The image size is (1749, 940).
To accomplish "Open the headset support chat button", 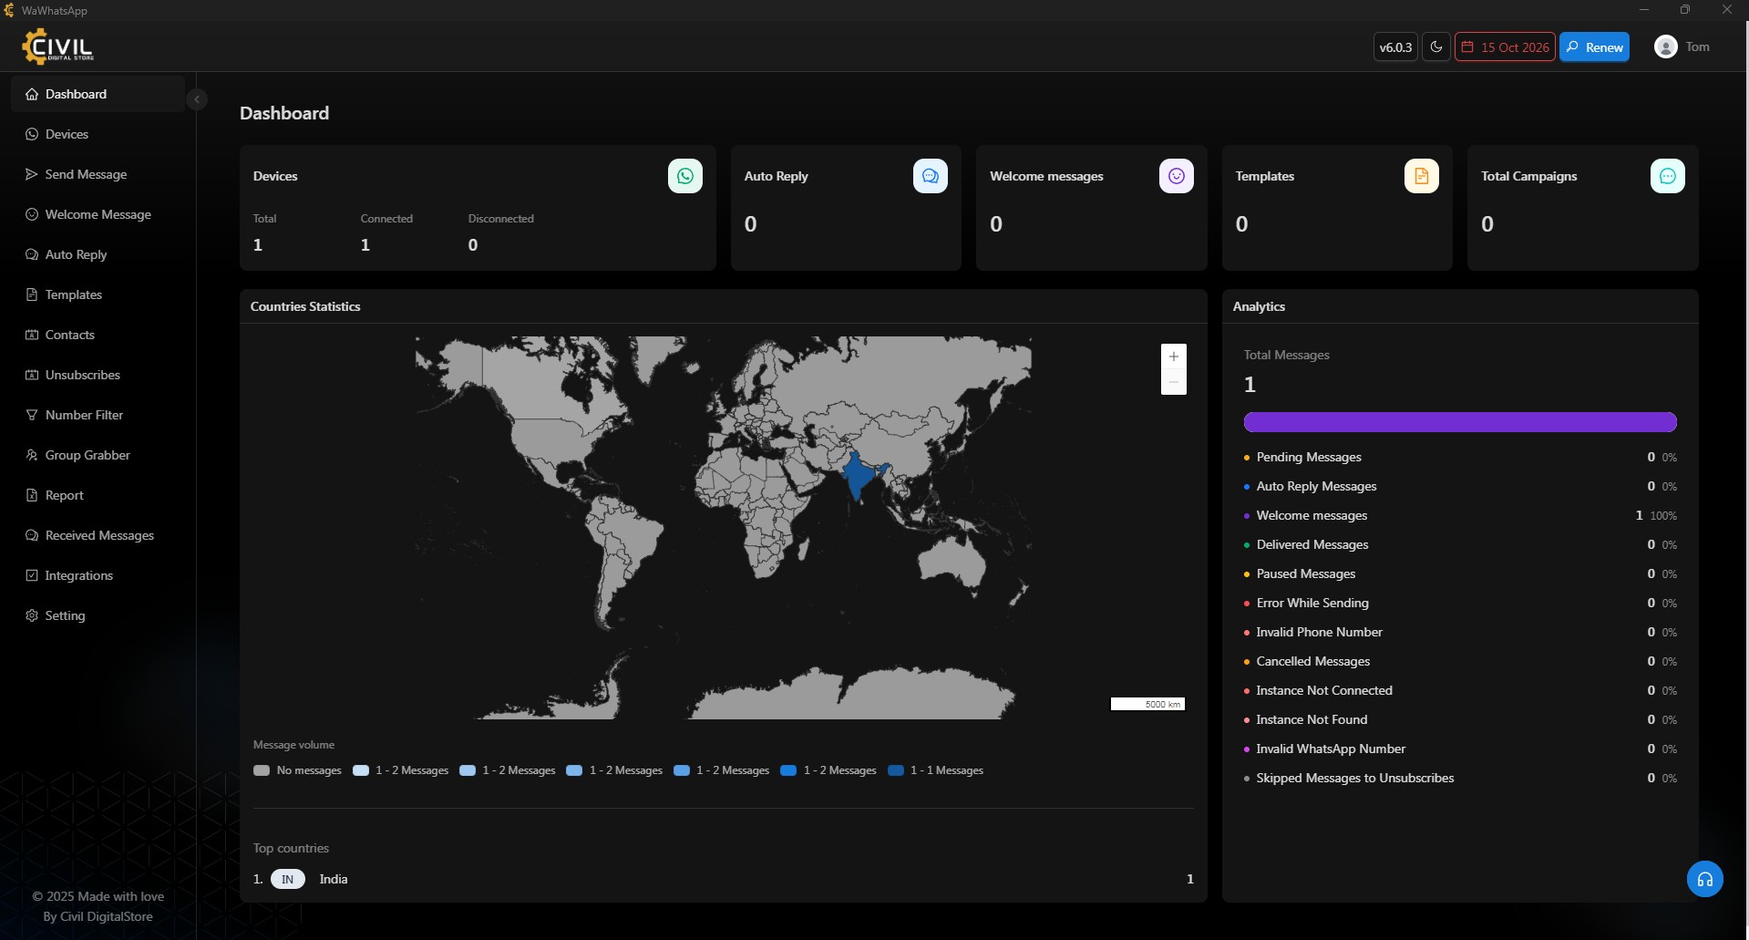I will click(x=1704, y=879).
